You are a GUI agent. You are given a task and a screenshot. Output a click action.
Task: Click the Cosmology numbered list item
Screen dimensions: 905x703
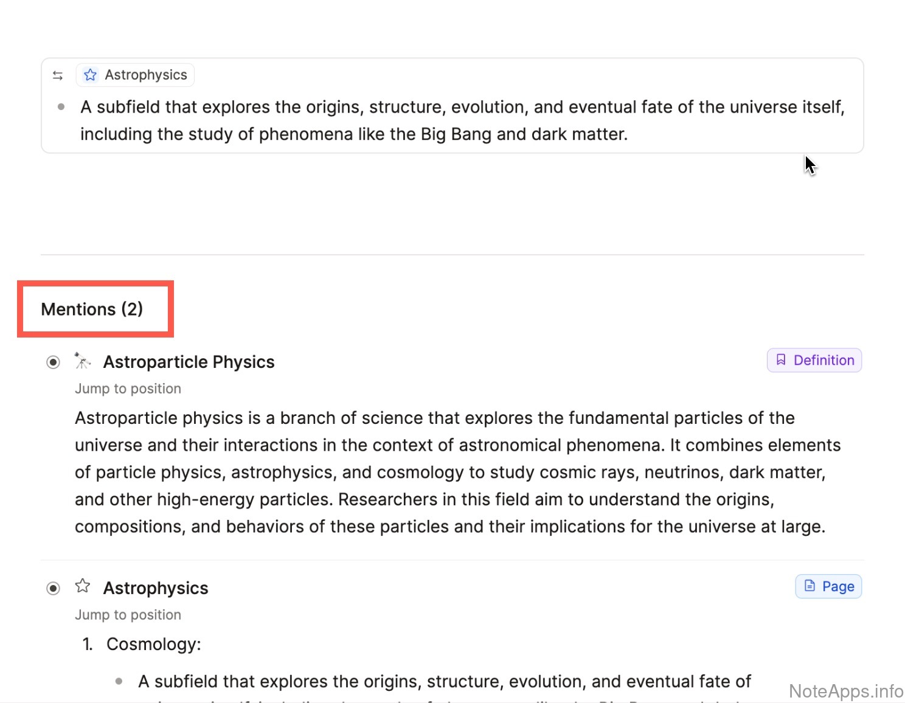click(x=153, y=644)
